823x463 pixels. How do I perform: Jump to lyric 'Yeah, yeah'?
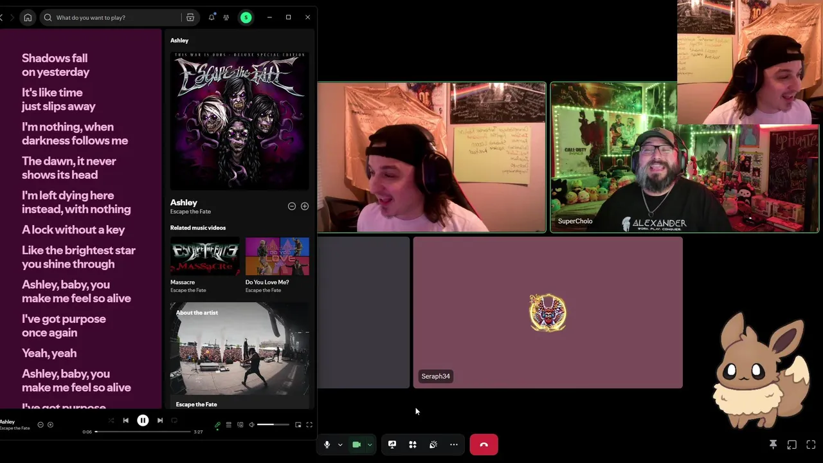coord(49,353)
